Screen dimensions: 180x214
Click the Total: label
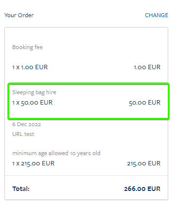(21, 189)
